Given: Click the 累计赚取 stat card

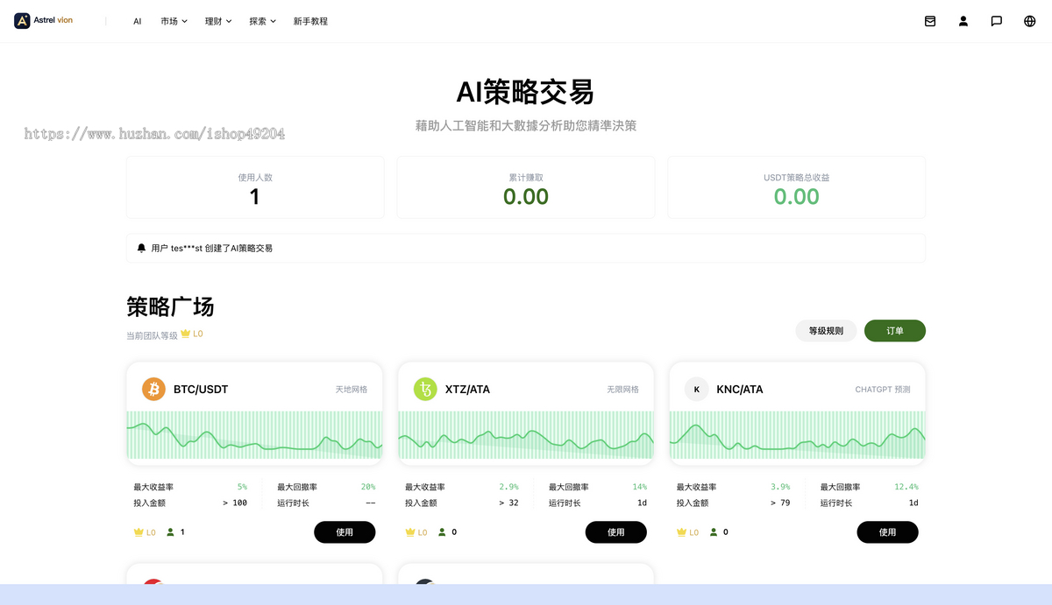Looking at the screenshot, I should coord(526,187).
